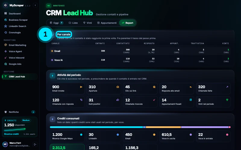The height and width of the screenshot is (150, 241).
Task: Click the RISPOSTO column header
Action: 149,43
